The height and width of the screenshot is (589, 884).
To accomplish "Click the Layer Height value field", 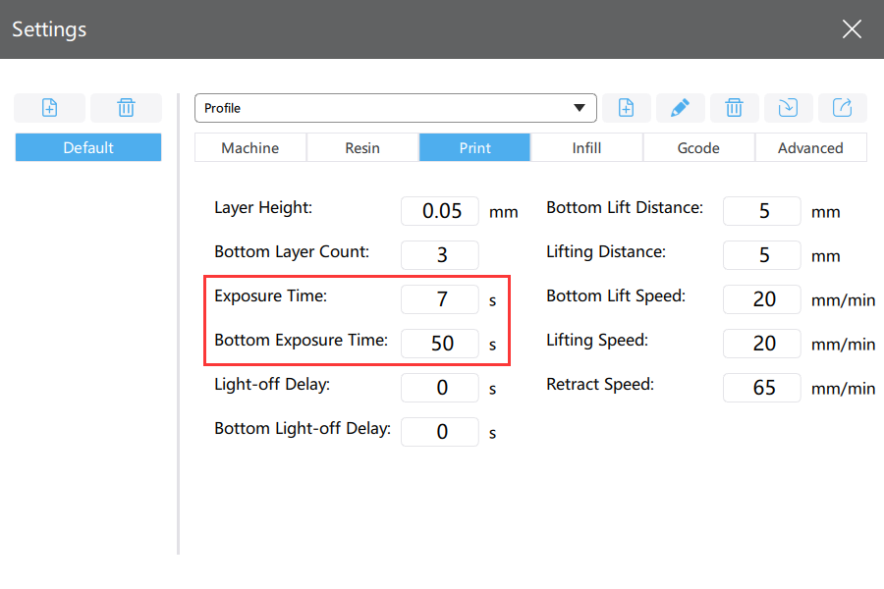I will click(x=440, y=211).
